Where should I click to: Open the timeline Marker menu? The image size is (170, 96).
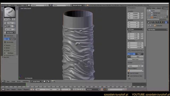click(x=14, y=89)
